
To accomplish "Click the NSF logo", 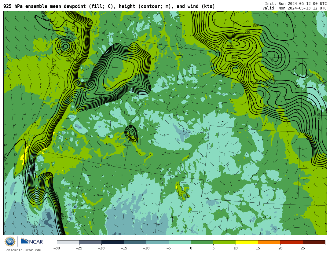I will pos(10,241).
